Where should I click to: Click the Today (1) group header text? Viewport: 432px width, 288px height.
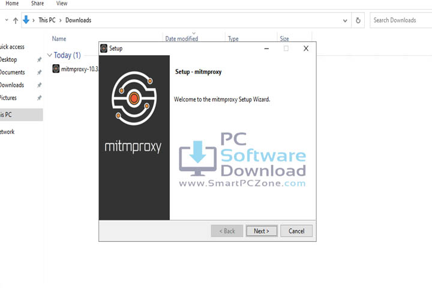click(67, 55)
